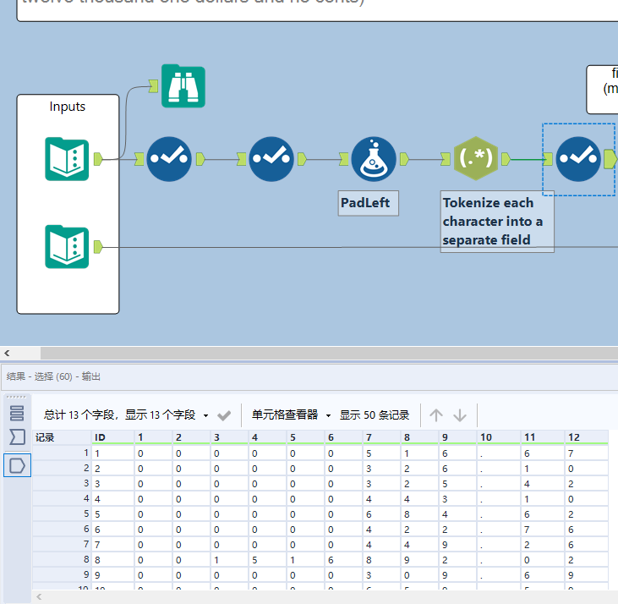The width and height of the screenshot is (618, 604).
Task: Show input anchor data icon
Action: [17, 437]
